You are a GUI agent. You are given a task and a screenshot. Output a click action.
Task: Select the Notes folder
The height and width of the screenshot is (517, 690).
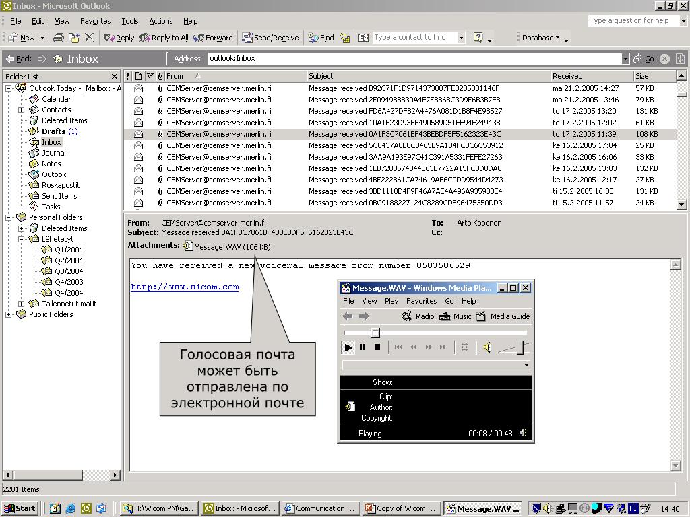coord(51,164)
